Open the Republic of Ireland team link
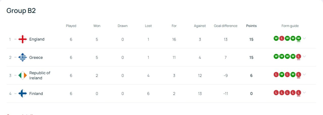 tap(40, 75)
